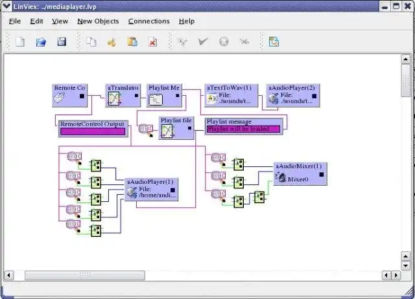Click the 'aTextToWav(1)' title text
The width and height of the screenshot is (415, 299).
229,87
